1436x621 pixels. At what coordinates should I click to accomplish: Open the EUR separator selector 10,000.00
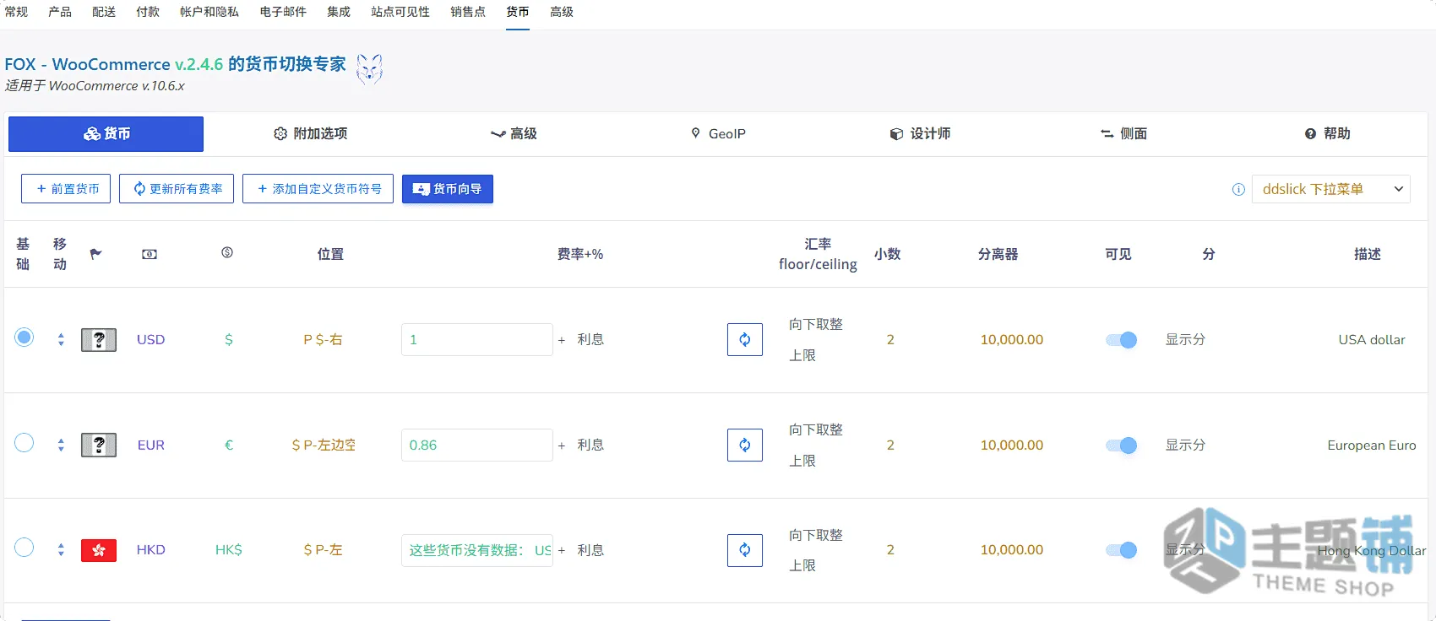pos(1011,445)
